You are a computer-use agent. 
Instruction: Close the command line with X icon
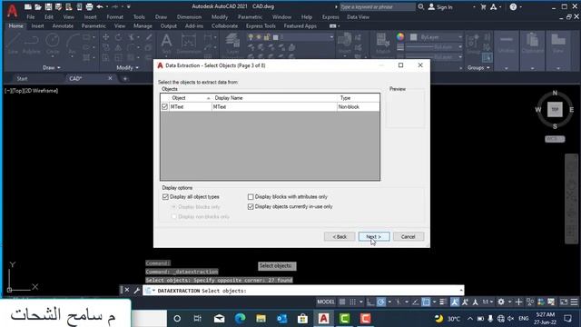click(127, 291)
